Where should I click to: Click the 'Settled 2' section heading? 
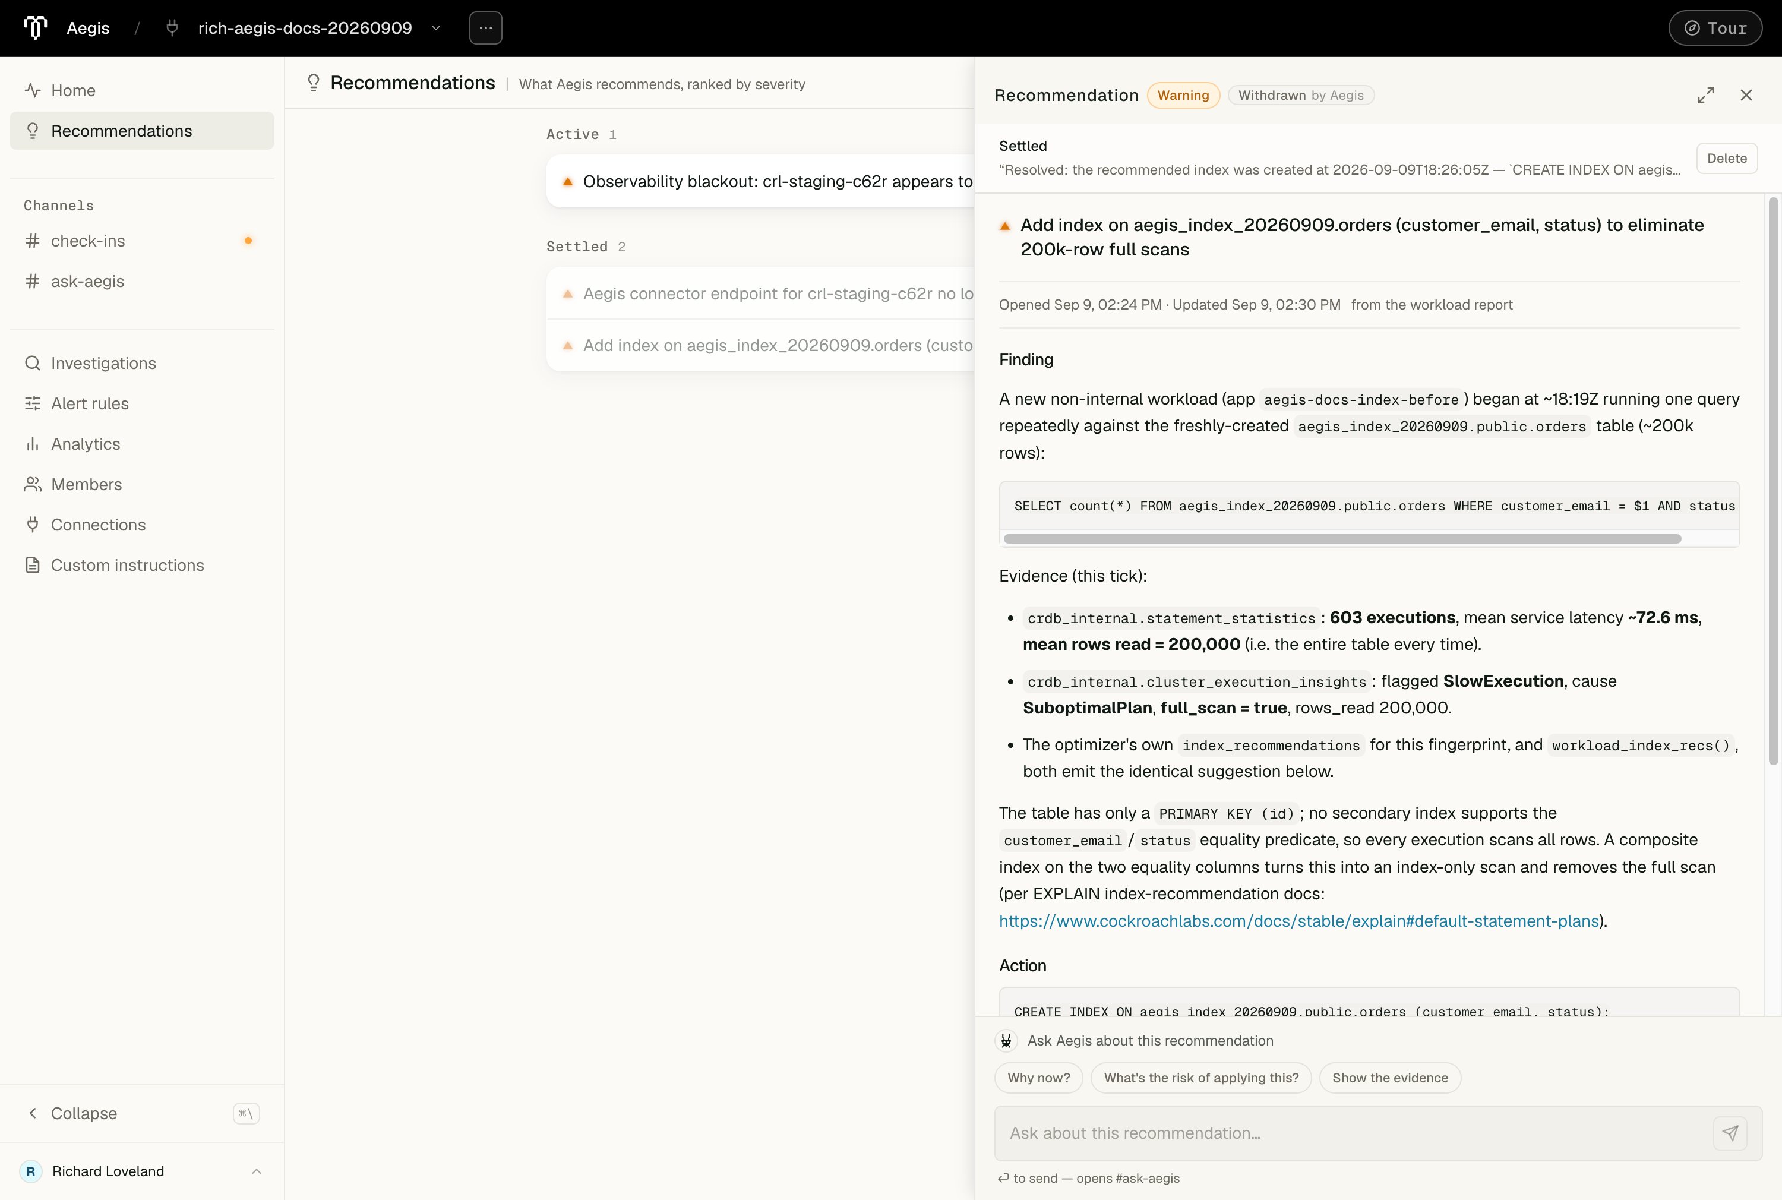tap(585, 247)
